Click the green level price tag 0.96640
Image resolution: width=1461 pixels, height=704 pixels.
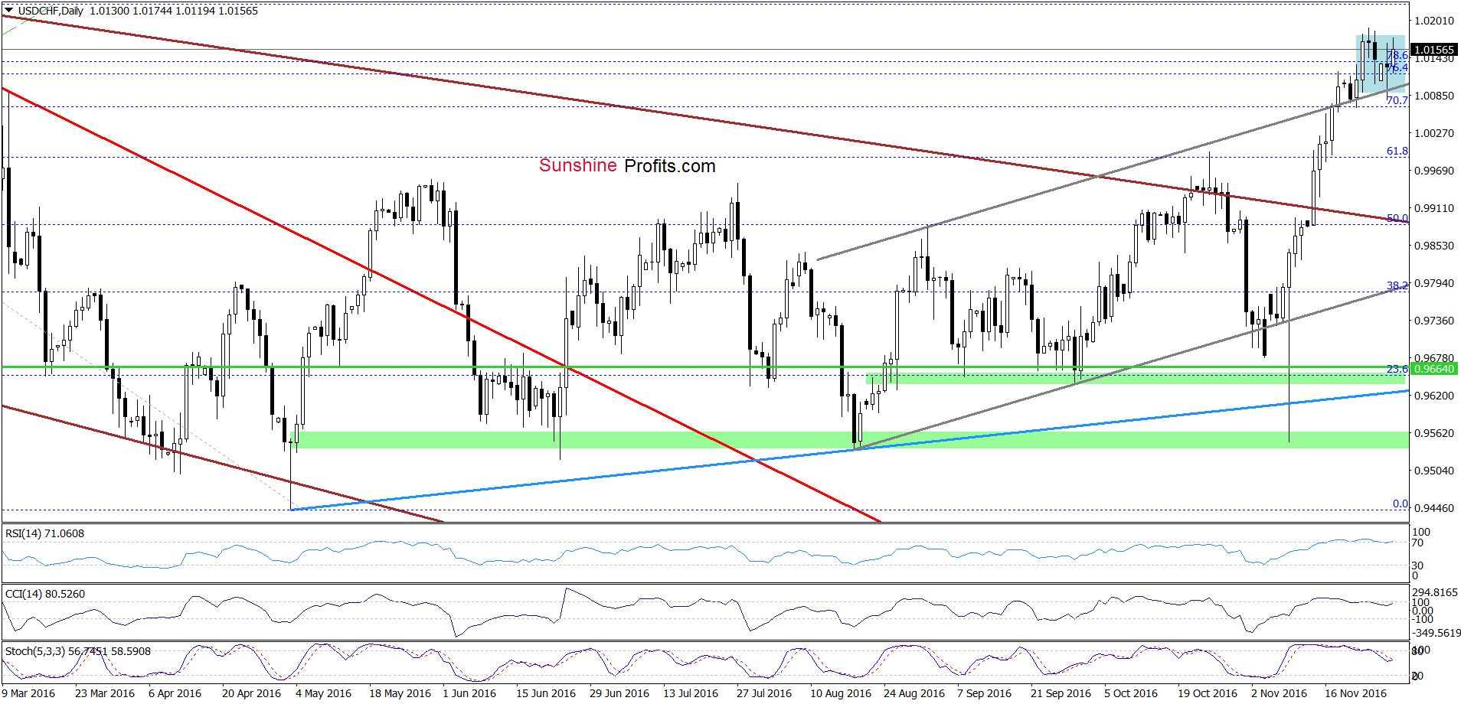(x=1433, y=369)
